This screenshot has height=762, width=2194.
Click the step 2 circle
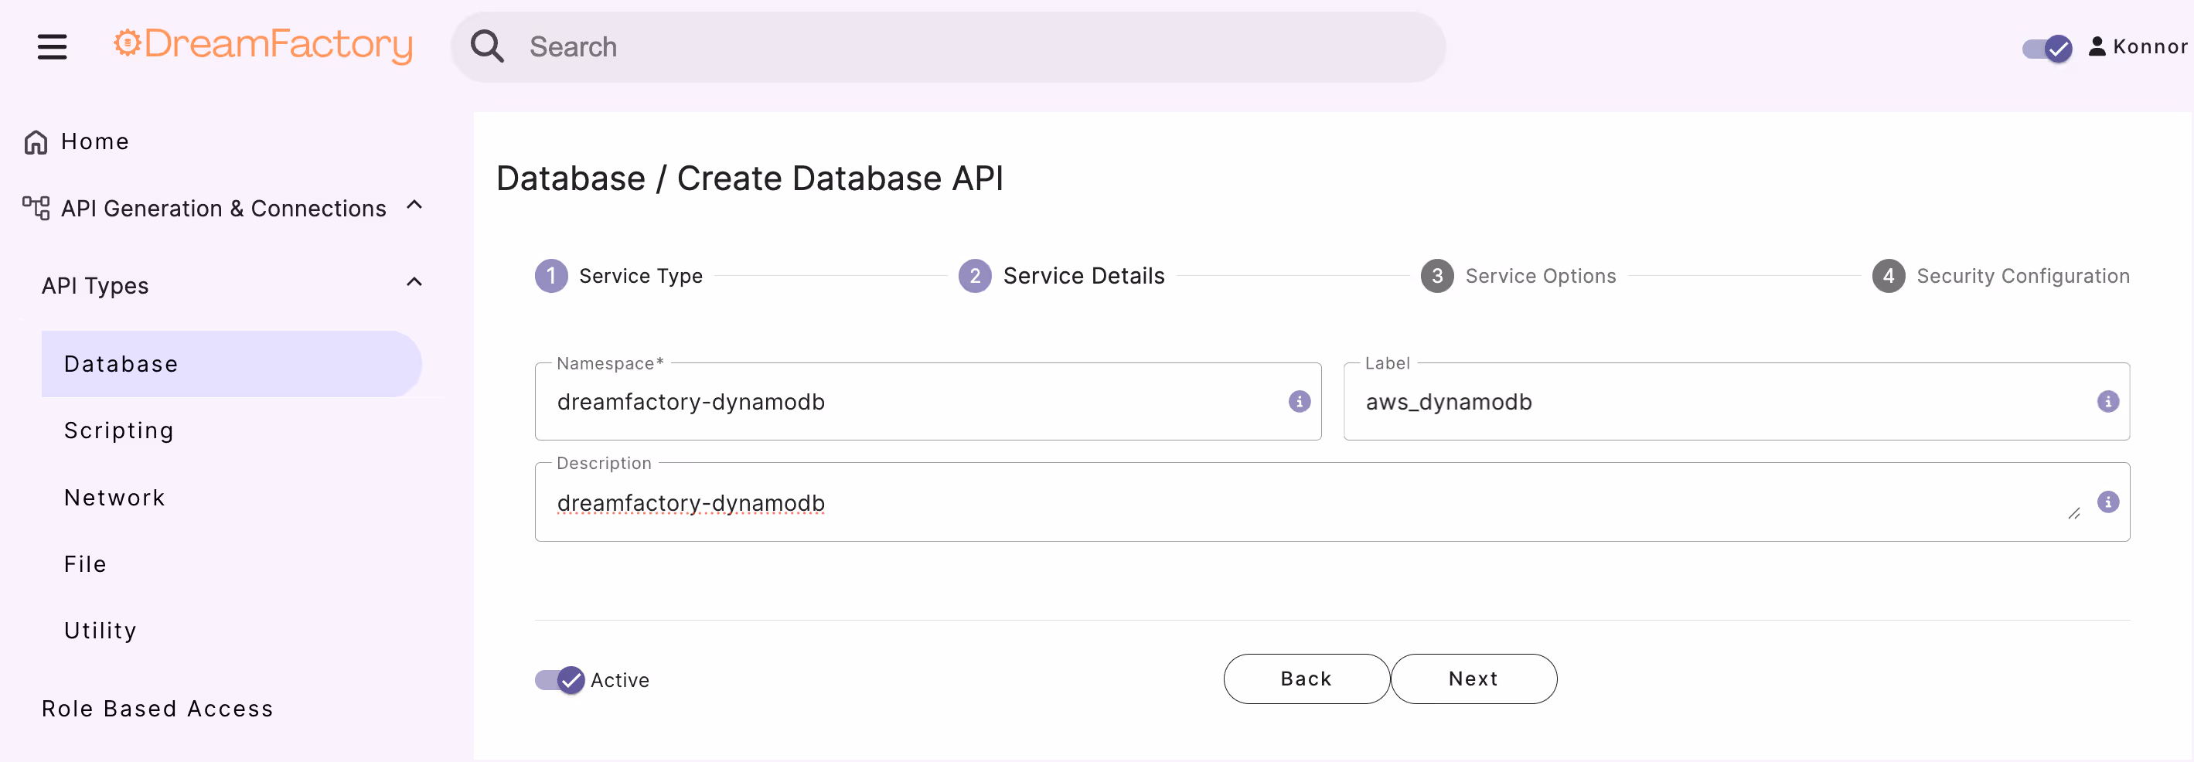pos(974,276)
